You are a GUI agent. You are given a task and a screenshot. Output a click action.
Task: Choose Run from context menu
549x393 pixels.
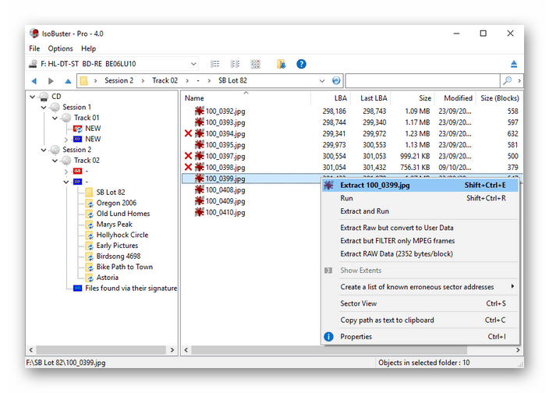[420, 198]
